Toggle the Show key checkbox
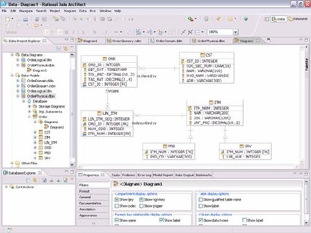 click(x=117, y=199)
